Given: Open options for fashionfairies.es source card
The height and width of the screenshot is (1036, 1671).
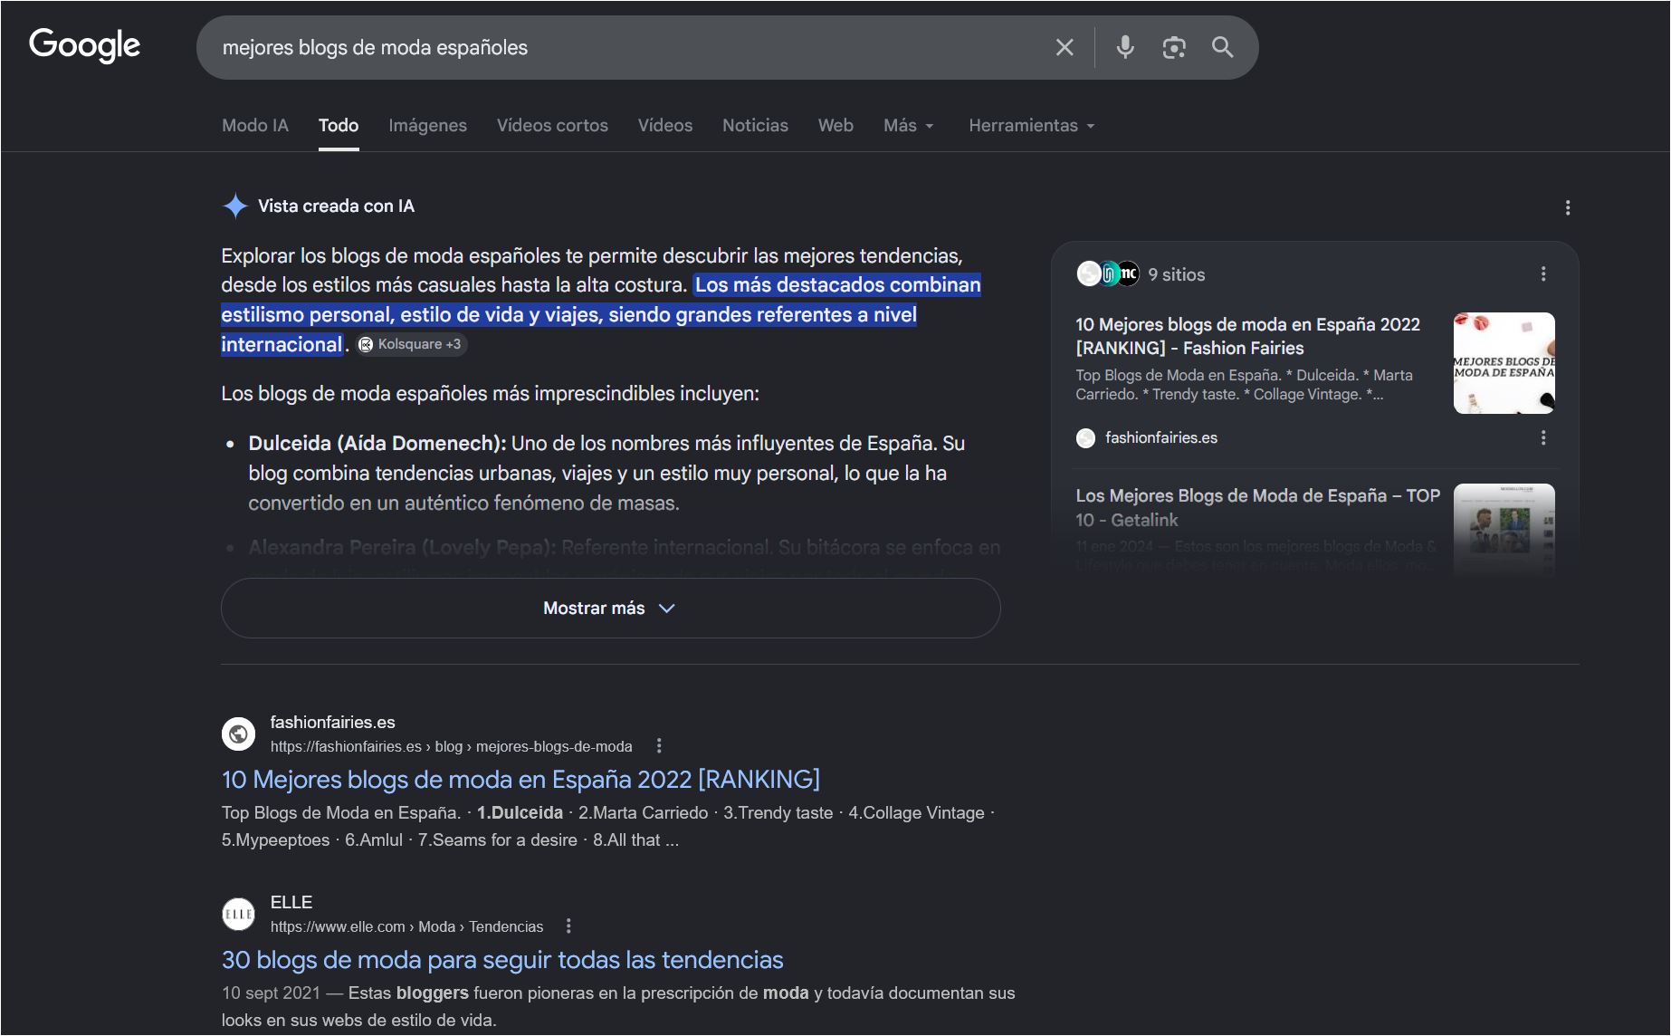Looking at the screenshot, I should (1543, 437).
